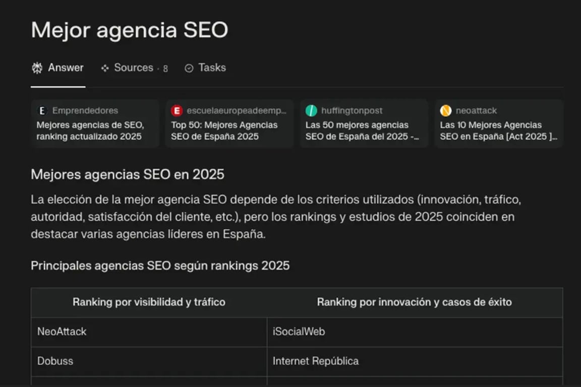
Task: Click the intro paragraph starting 'La elección de la mejor agencia'
Action: (276, 217)
